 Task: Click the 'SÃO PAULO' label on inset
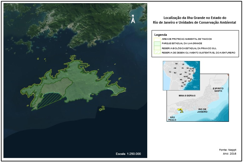pyautogui.click(x=173, y=118)
